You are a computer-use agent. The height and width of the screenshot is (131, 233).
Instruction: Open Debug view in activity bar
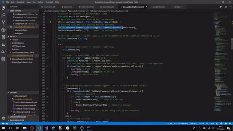point(3,29)
